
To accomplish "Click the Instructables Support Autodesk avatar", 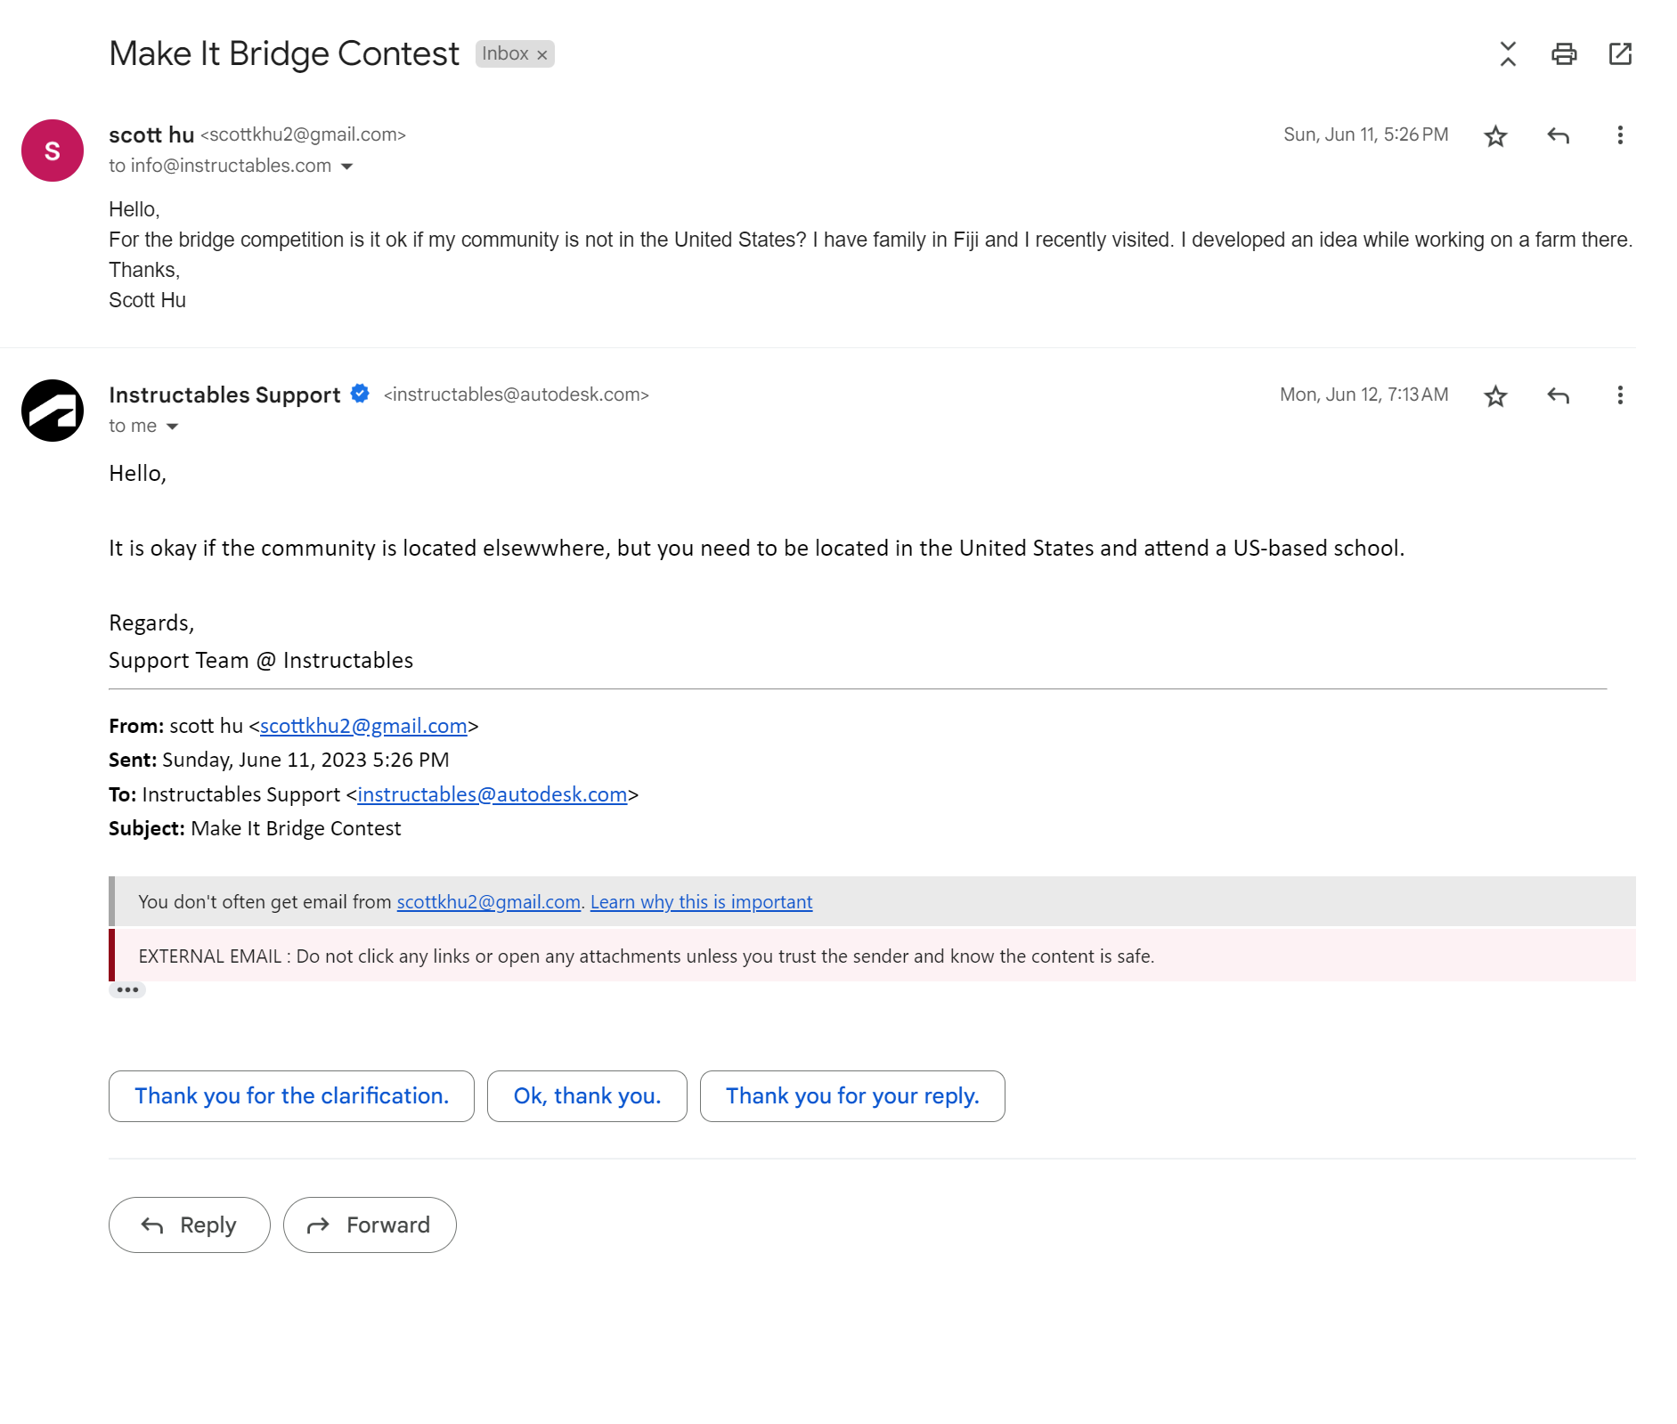I will [53, 411].
